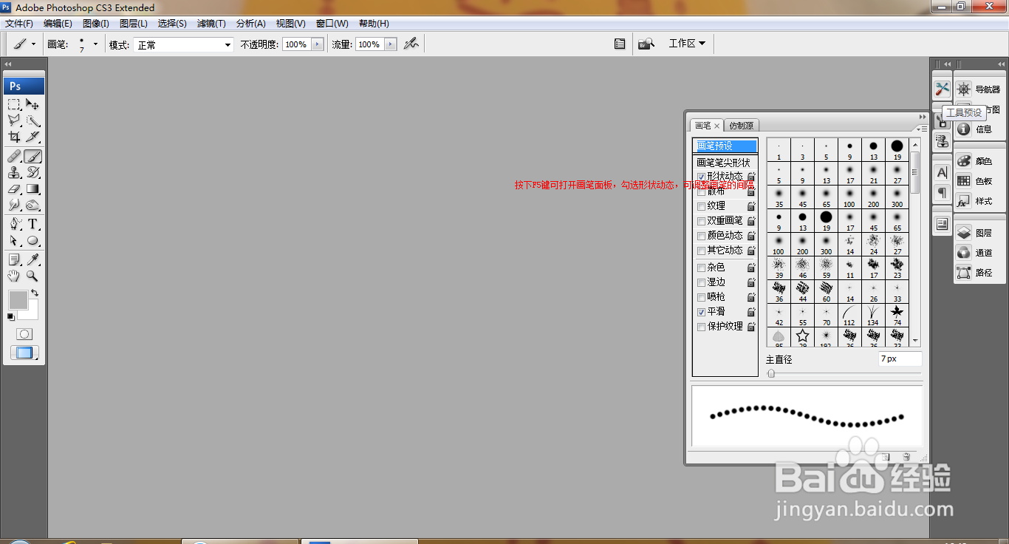This screenshot has height=544, width=1009.
Task: Toggle Quick Mask mode
Action: (x=24, y=335)
